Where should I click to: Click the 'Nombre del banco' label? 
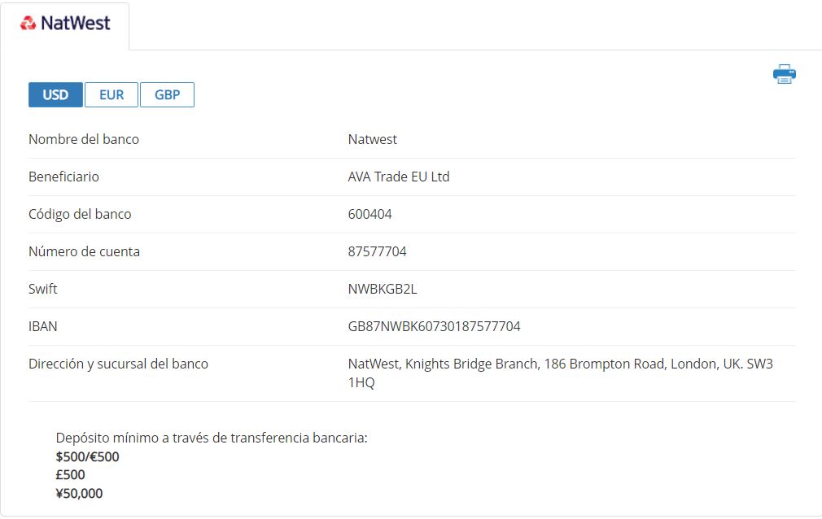tap(84, 139)
